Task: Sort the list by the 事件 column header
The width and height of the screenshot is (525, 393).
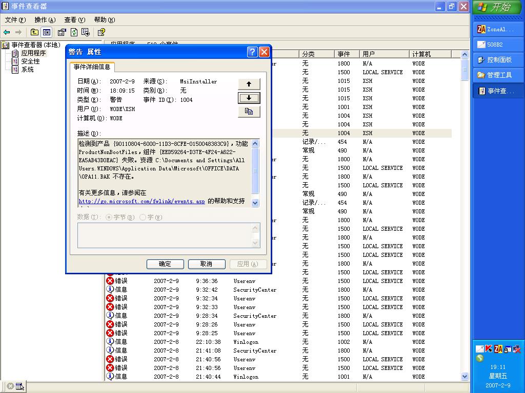Action: 347,54
